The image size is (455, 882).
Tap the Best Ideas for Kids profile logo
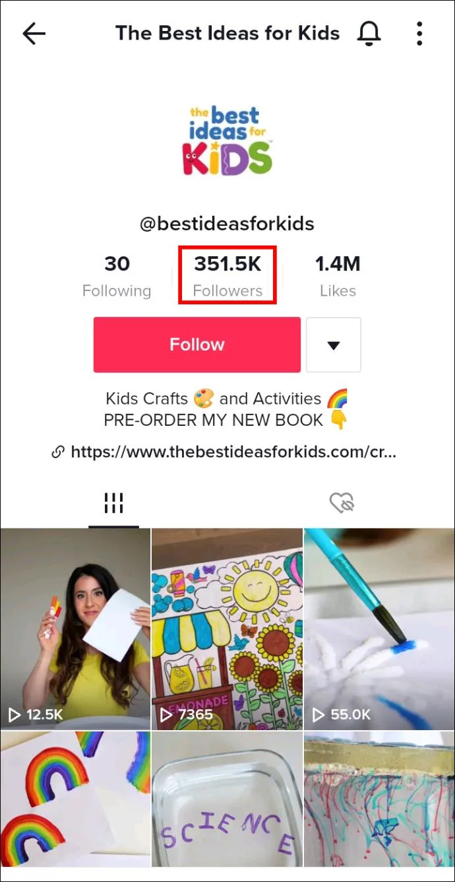(228, 141)
